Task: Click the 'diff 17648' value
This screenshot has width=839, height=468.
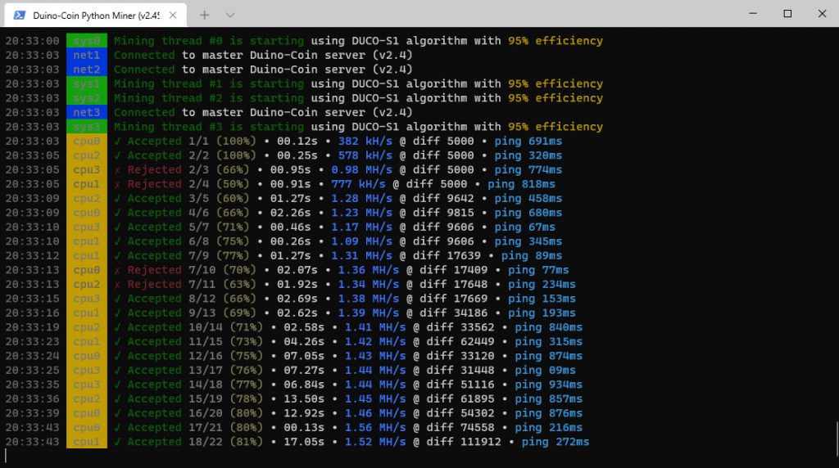Action: [x=453, y=284]
